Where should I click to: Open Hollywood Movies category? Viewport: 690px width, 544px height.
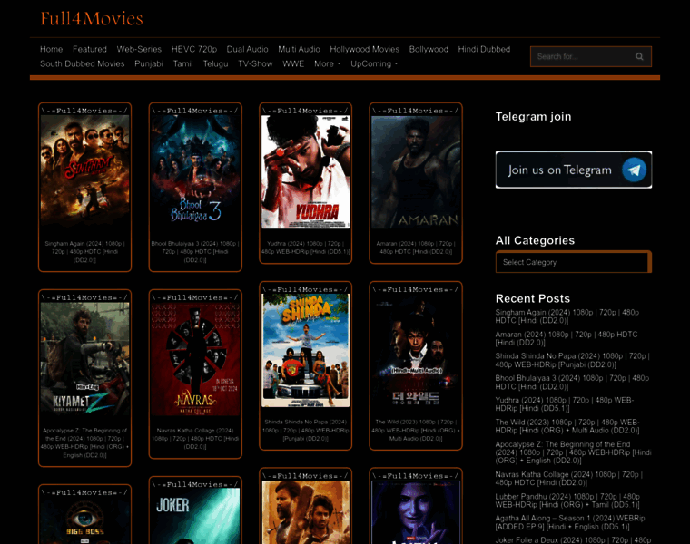pos(364,49)
